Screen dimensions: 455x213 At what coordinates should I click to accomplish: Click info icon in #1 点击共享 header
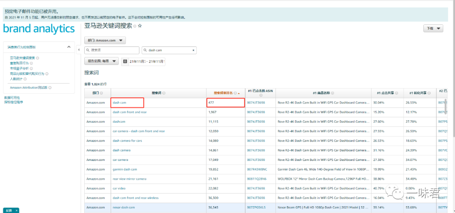click(x=396, y=93)
